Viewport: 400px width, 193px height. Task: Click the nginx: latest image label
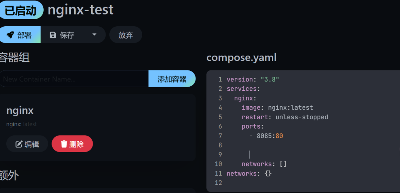21,124
